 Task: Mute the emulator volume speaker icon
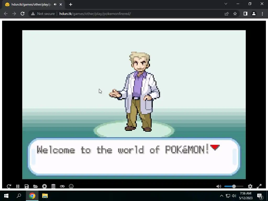click(x=219, y=186)
